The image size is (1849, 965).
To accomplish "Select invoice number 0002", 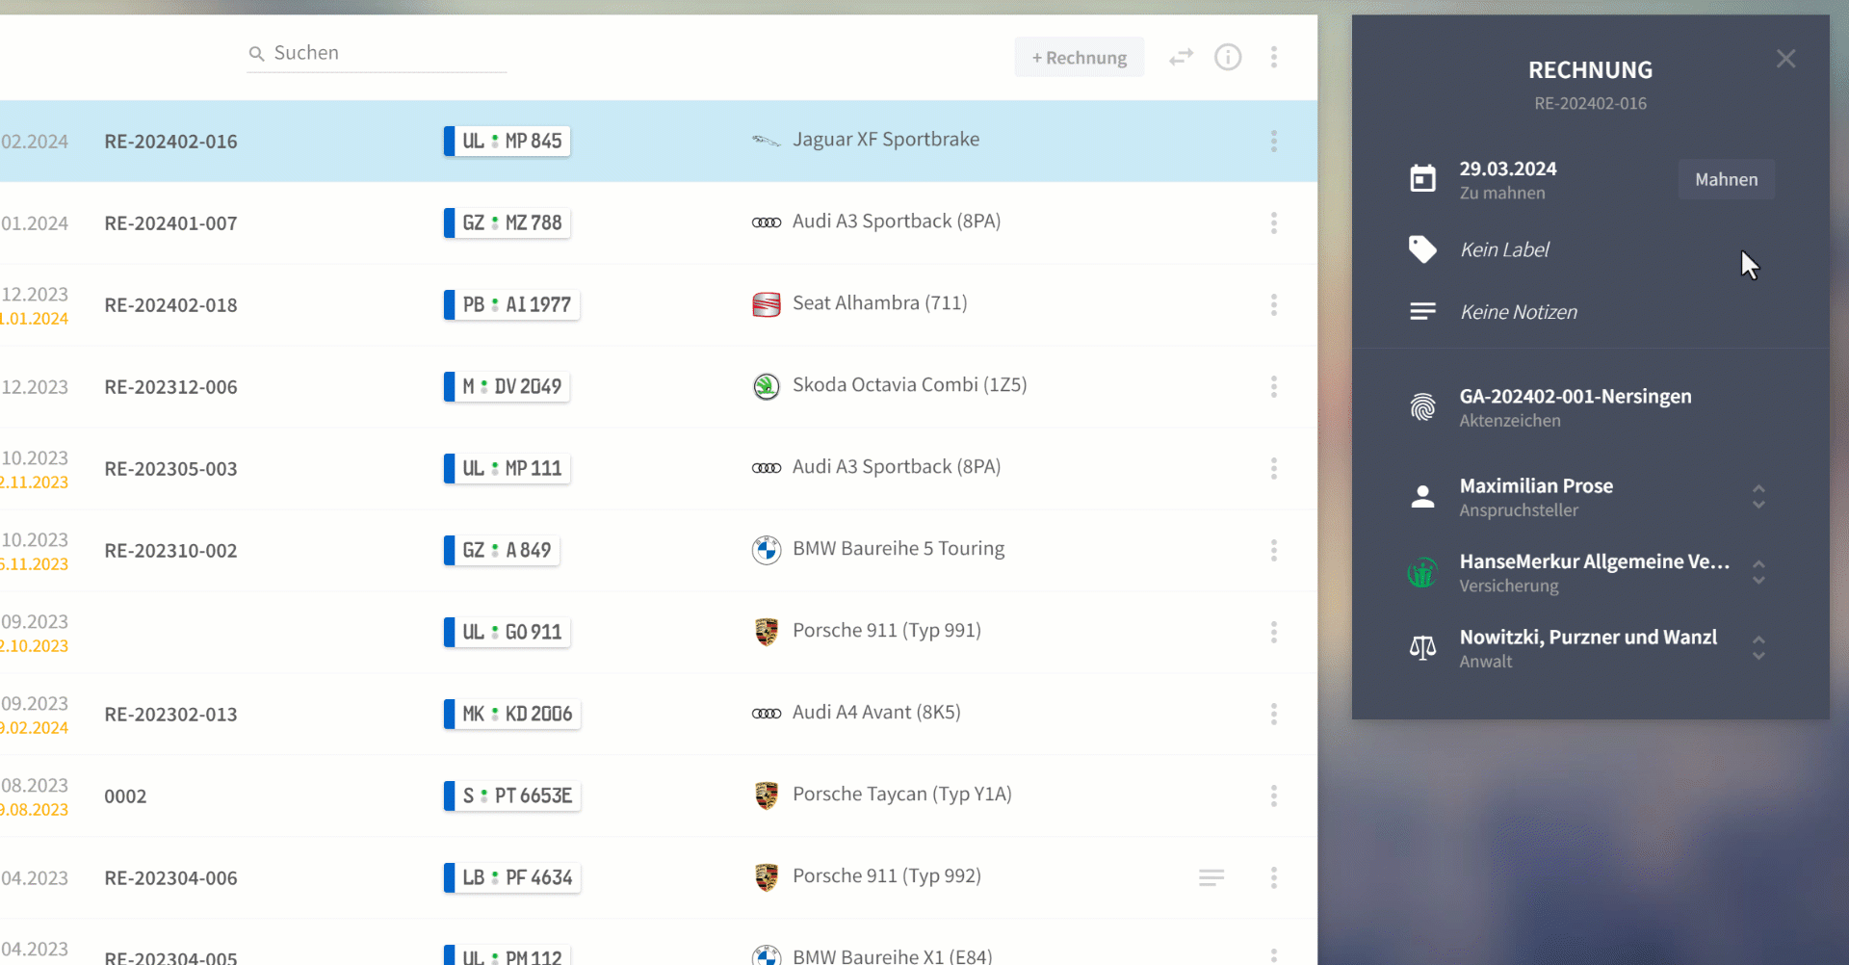I will [125, 796].
